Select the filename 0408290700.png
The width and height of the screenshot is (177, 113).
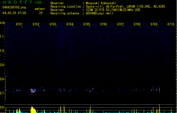[14, 8]
